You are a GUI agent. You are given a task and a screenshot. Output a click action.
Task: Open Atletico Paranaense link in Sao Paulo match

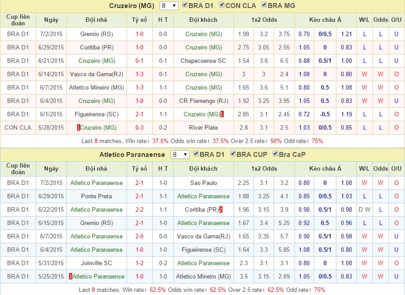point(96,183)
